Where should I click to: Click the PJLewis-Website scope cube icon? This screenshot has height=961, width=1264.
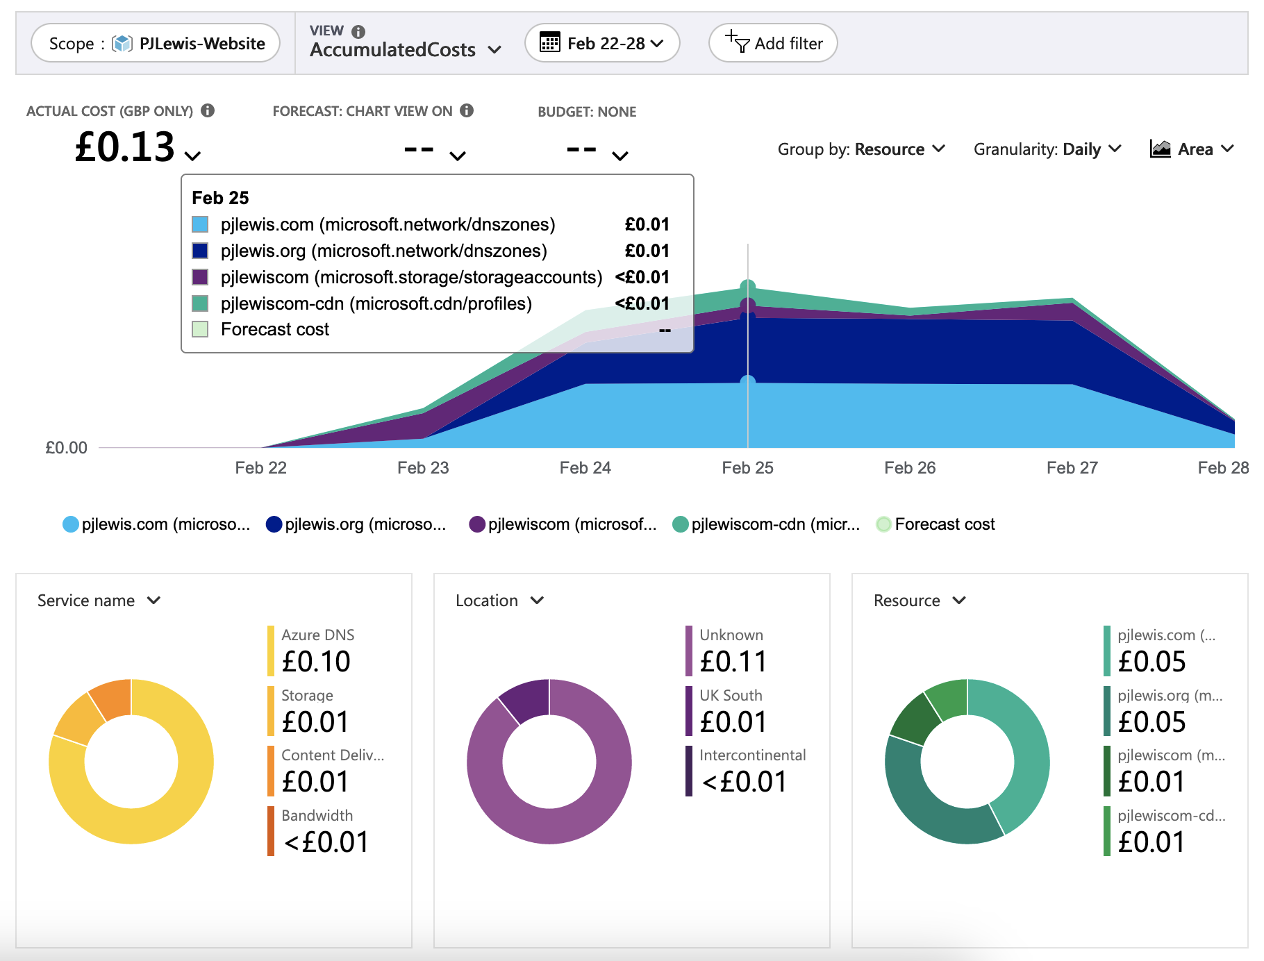point(122,44)
